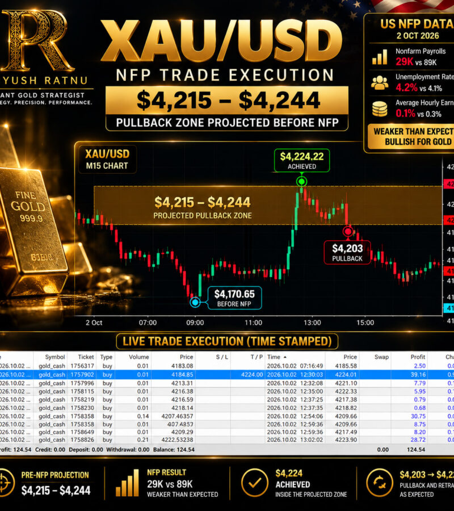Click the 2 OCT 2026 date under US NFP DATA
This screenshot has height=511, width=454.
point(418,36)
